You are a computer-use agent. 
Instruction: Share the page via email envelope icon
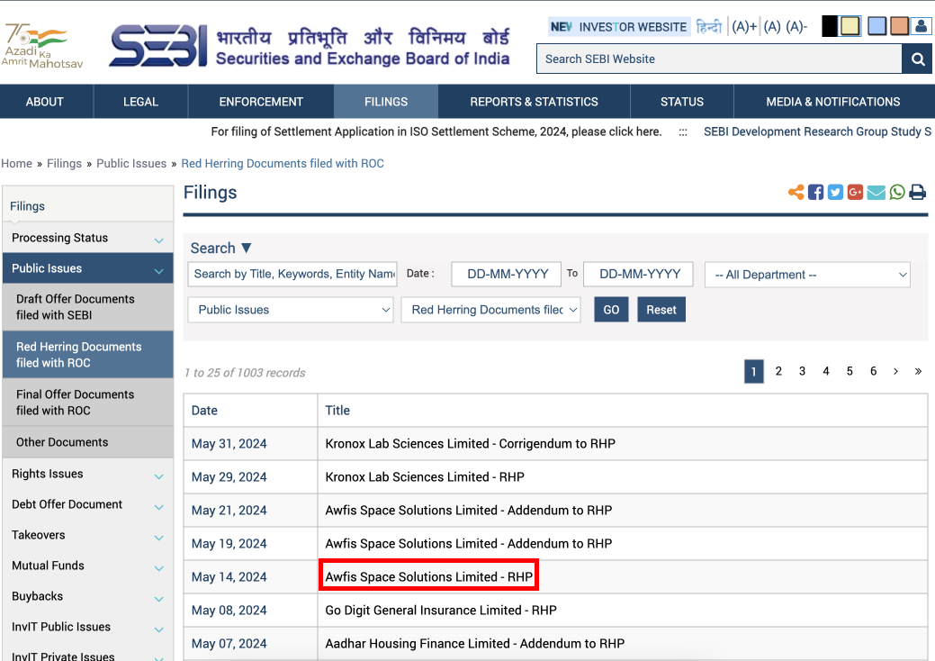(x=876, y=192)
